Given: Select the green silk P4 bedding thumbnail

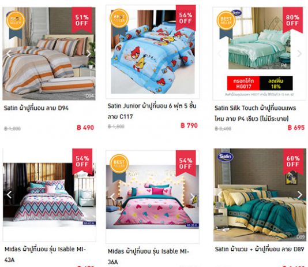Looking at the screenshot, I should click(260, 38).
